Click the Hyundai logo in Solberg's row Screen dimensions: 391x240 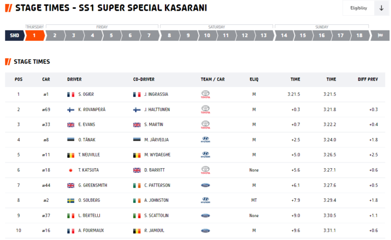coord(206,200)
